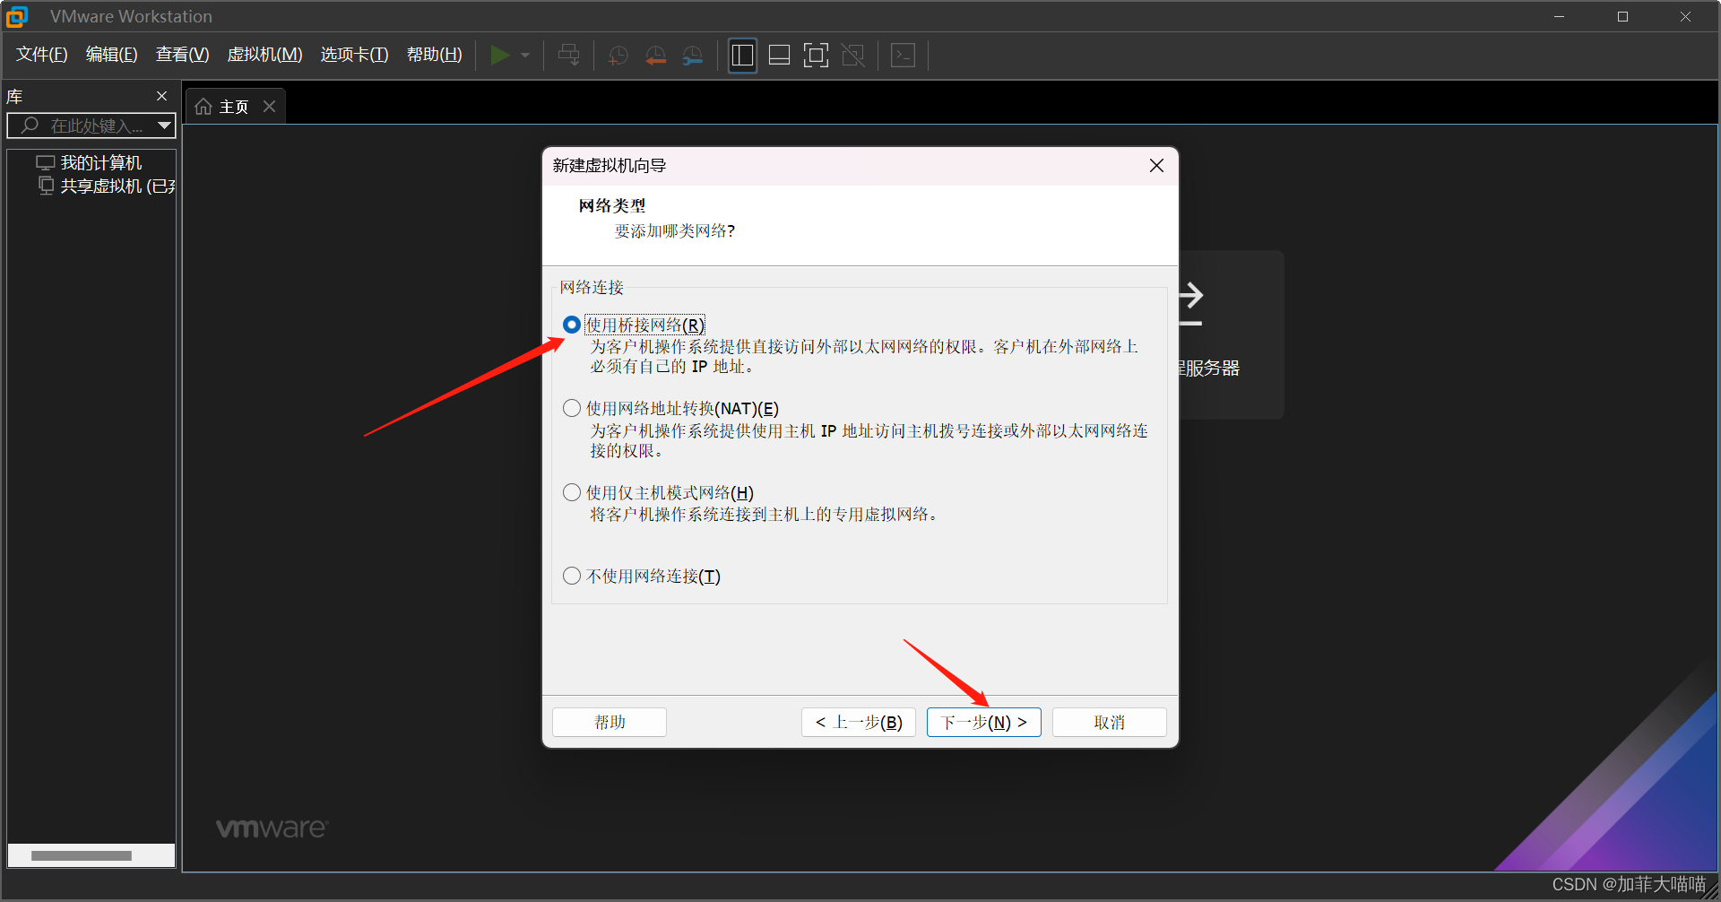This screenshot has width=1721, height=902.
Task: Click the 下一步(N) next button
Action: click(984, 722)
